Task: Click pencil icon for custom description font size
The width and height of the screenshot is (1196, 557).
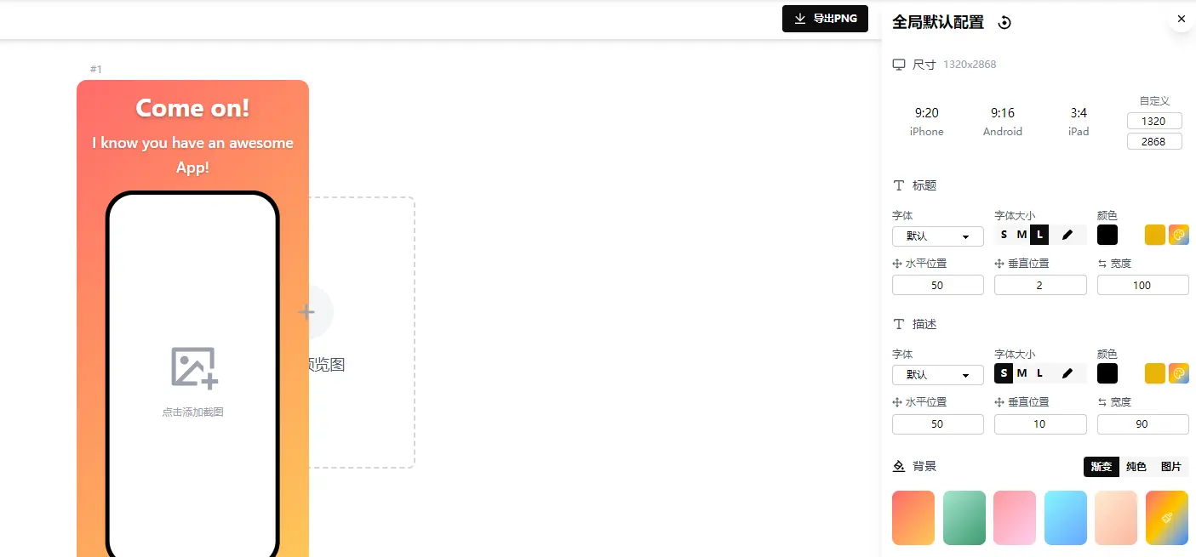Action: pos(1067,373)
